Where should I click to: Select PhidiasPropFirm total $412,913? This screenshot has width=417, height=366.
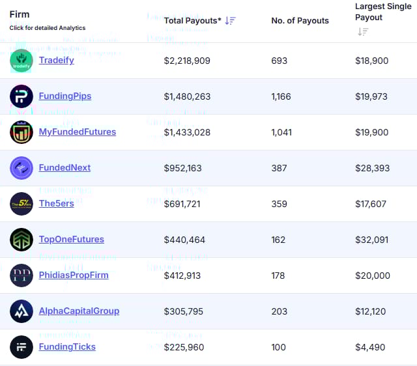pyautogui.click(x=182, y=275)
